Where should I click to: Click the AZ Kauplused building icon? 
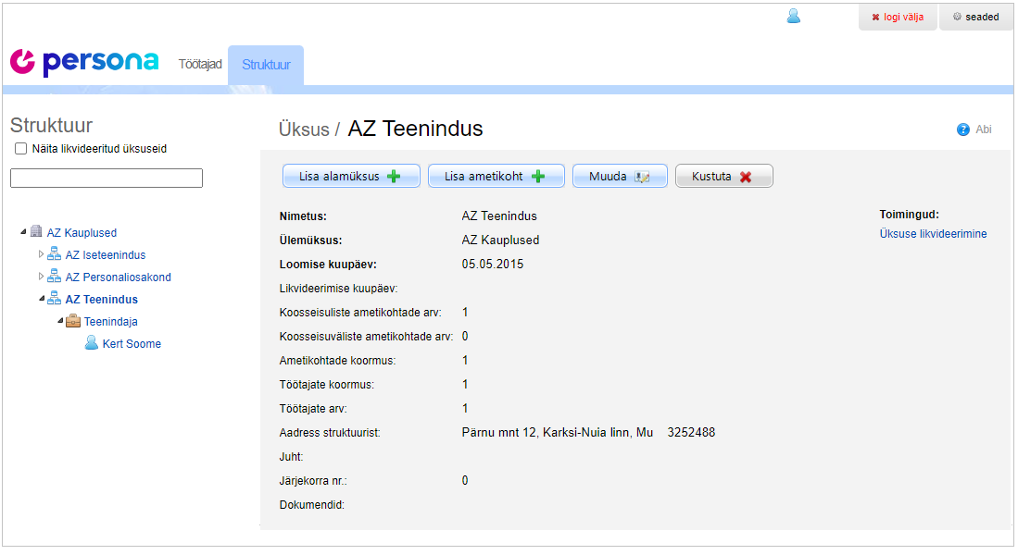tap(36, 232)
